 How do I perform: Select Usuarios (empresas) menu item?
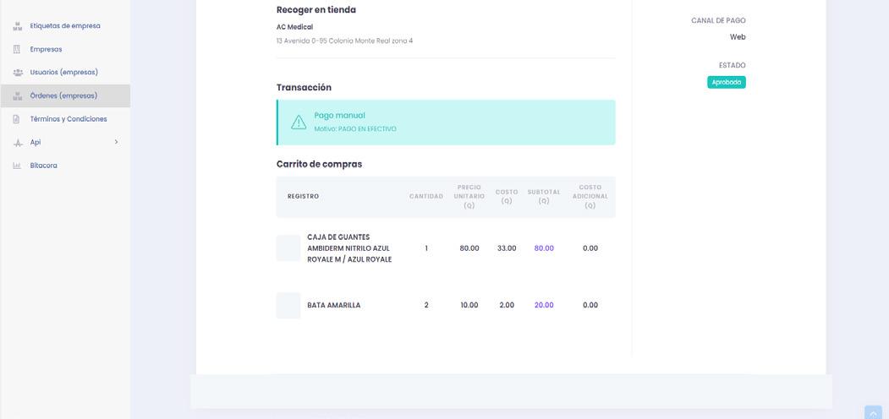(65, 73)
